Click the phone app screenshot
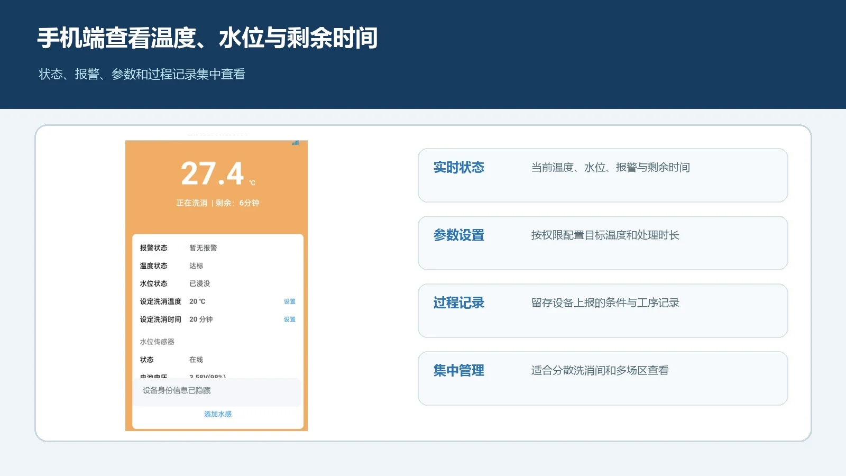The width and height of the screenshot is (846, 476). [x=216, y=286]
